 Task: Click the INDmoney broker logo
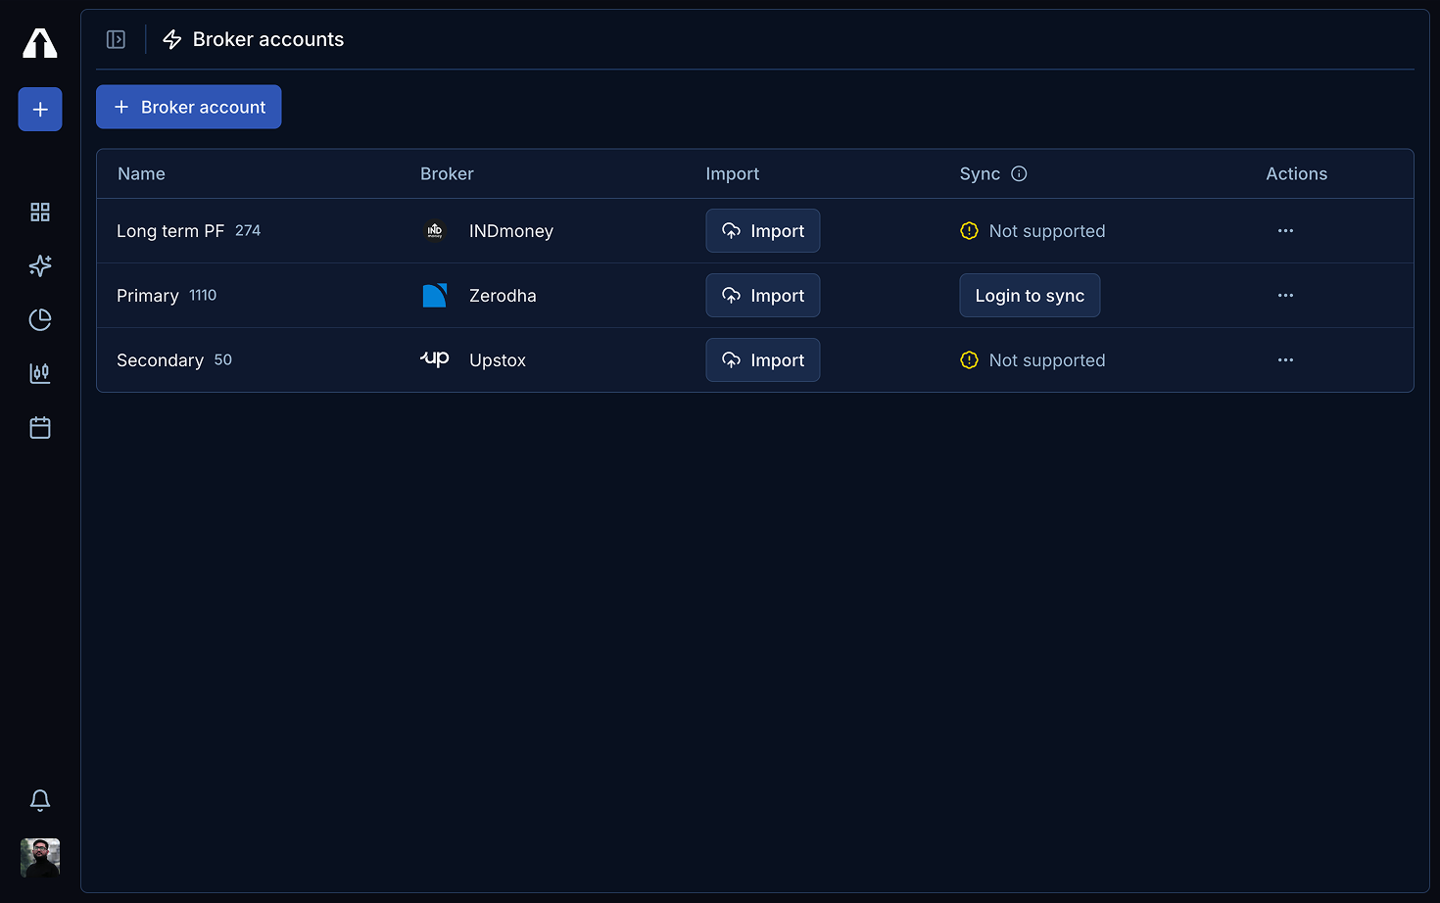click(x=434, y=230)
